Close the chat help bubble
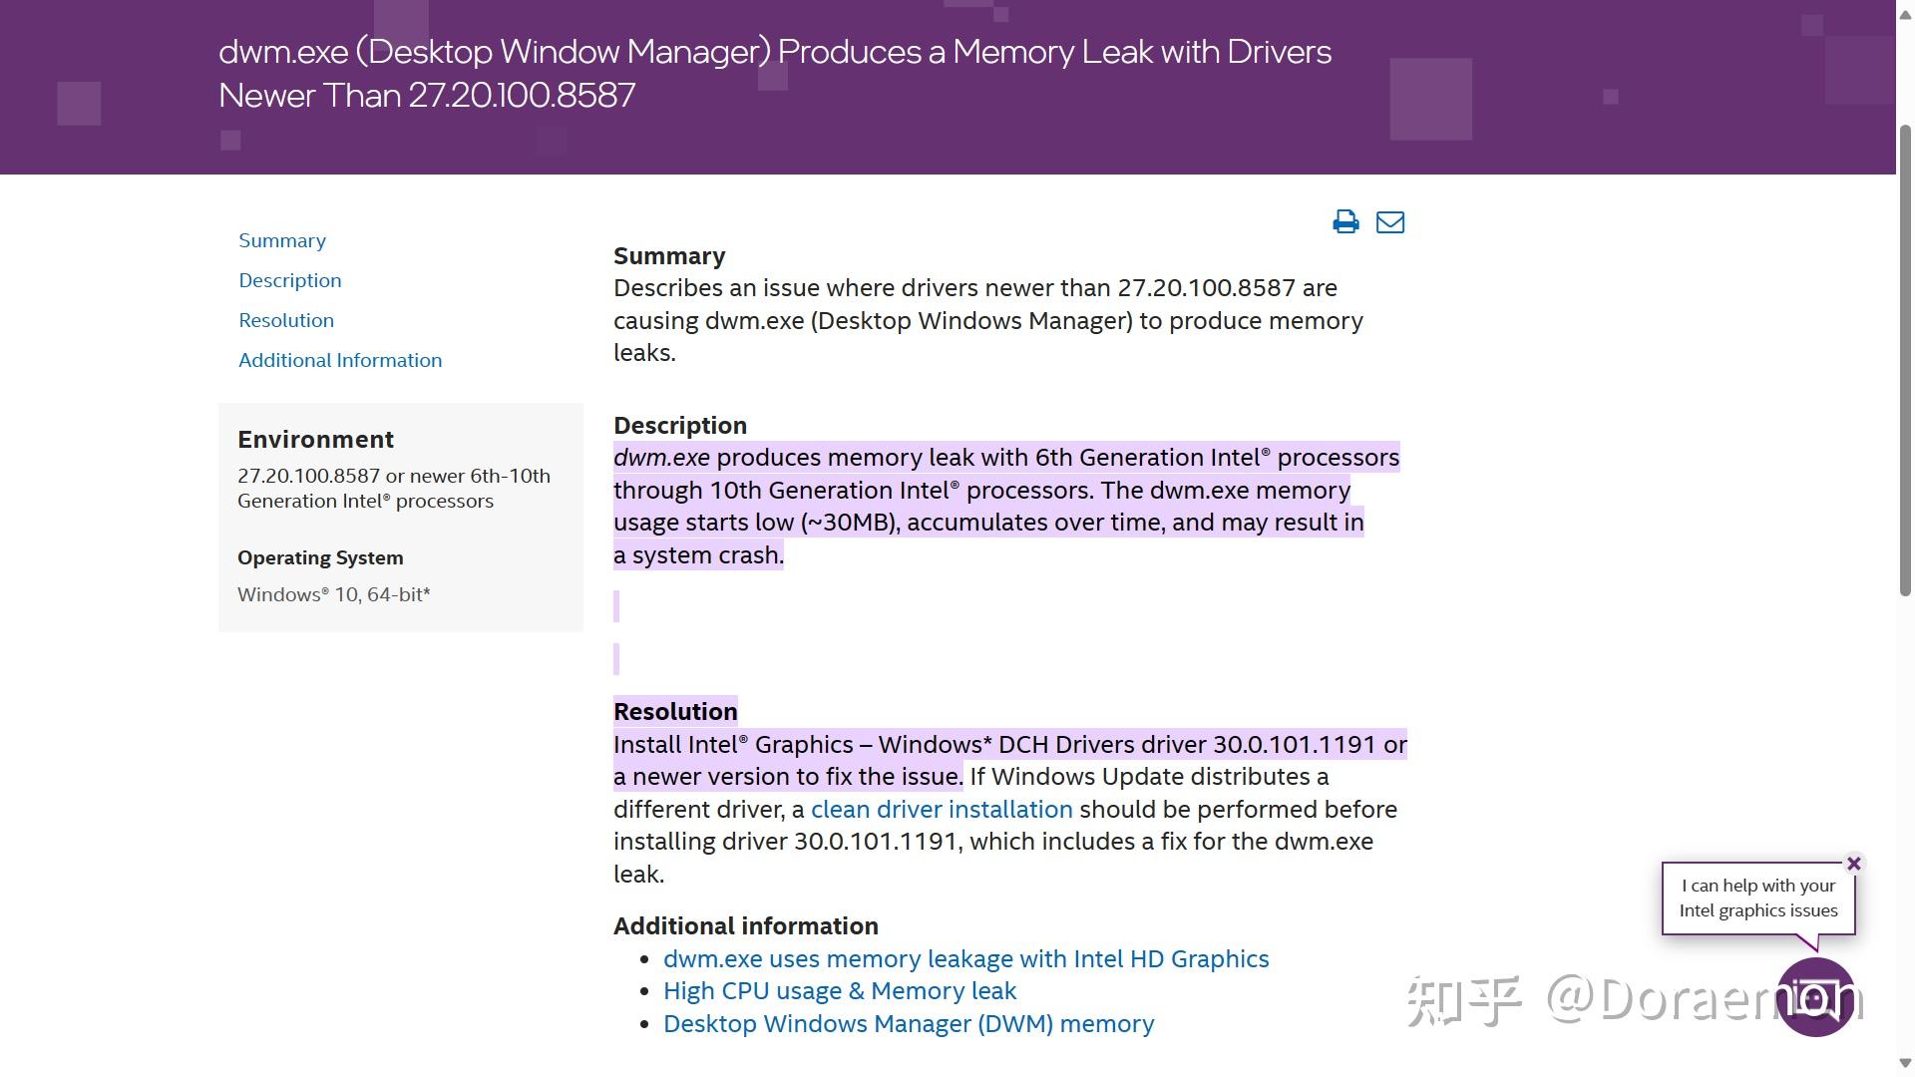This screenshot has width=1915, height=1077. (x=1853, y=864)
